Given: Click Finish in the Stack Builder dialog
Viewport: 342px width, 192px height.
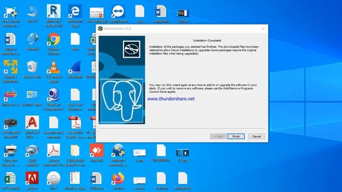Looking at the screenshot, I should [x=236, y=137].
